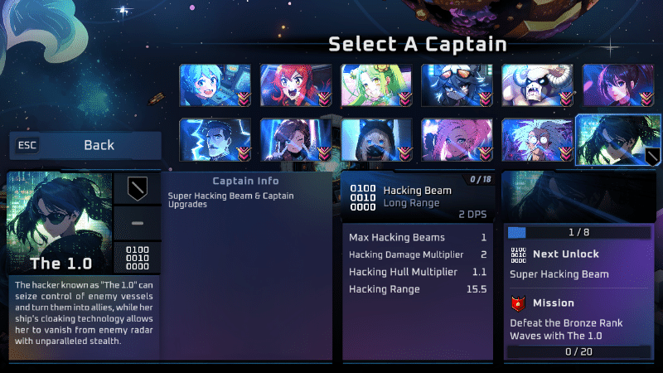Click the 0 / 20 mission progress bar
Viewport: 663px width, 373px height.
point(578,351)
